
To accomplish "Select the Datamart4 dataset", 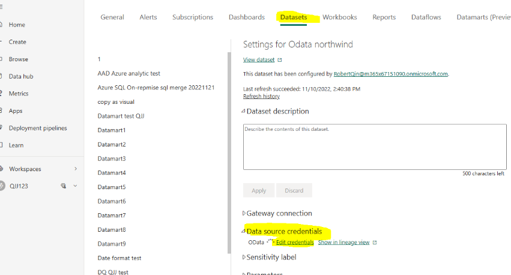I will (x=112, y=173).
